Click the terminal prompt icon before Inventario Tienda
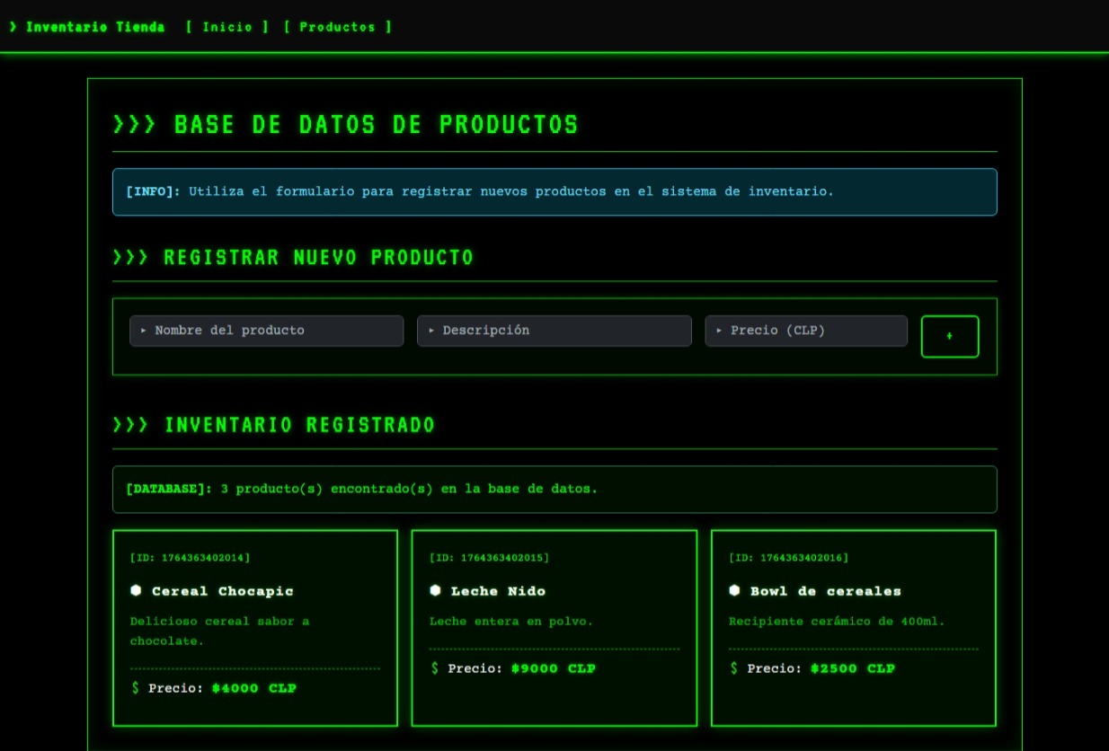Screen dimensions: 1109x751 point(14,27)
